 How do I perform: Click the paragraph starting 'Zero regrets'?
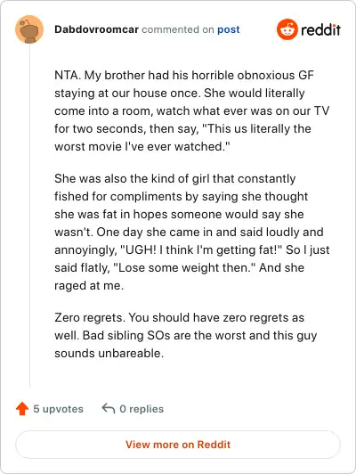coord(185,335)
